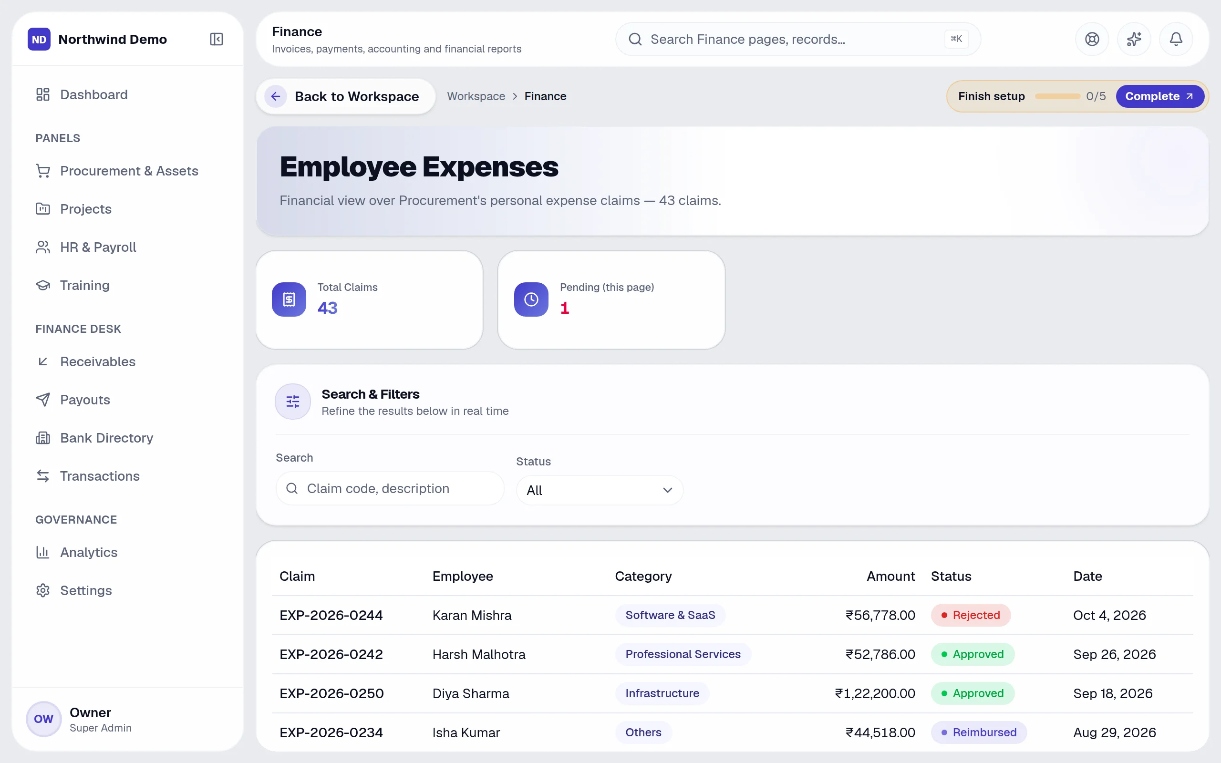The width and height of the screenshot is (1221, 763).
Task: Click amount ₹1,22,200.00
Action: coord(875,693)
